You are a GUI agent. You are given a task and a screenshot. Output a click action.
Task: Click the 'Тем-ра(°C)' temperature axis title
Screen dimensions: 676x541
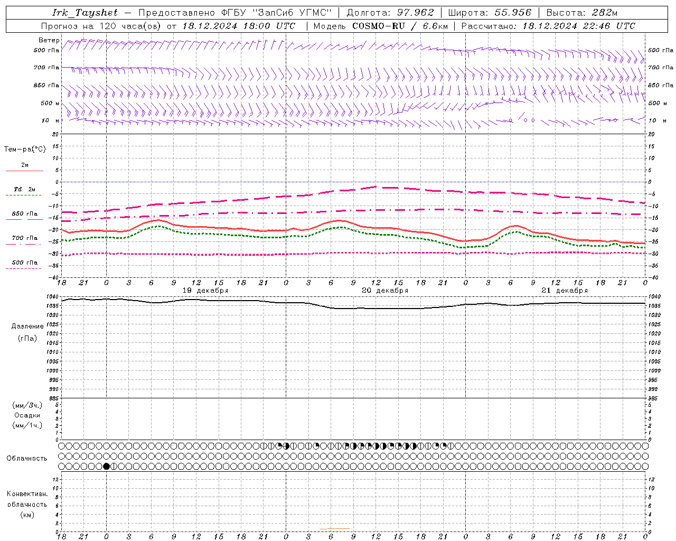tap(25, 149)
